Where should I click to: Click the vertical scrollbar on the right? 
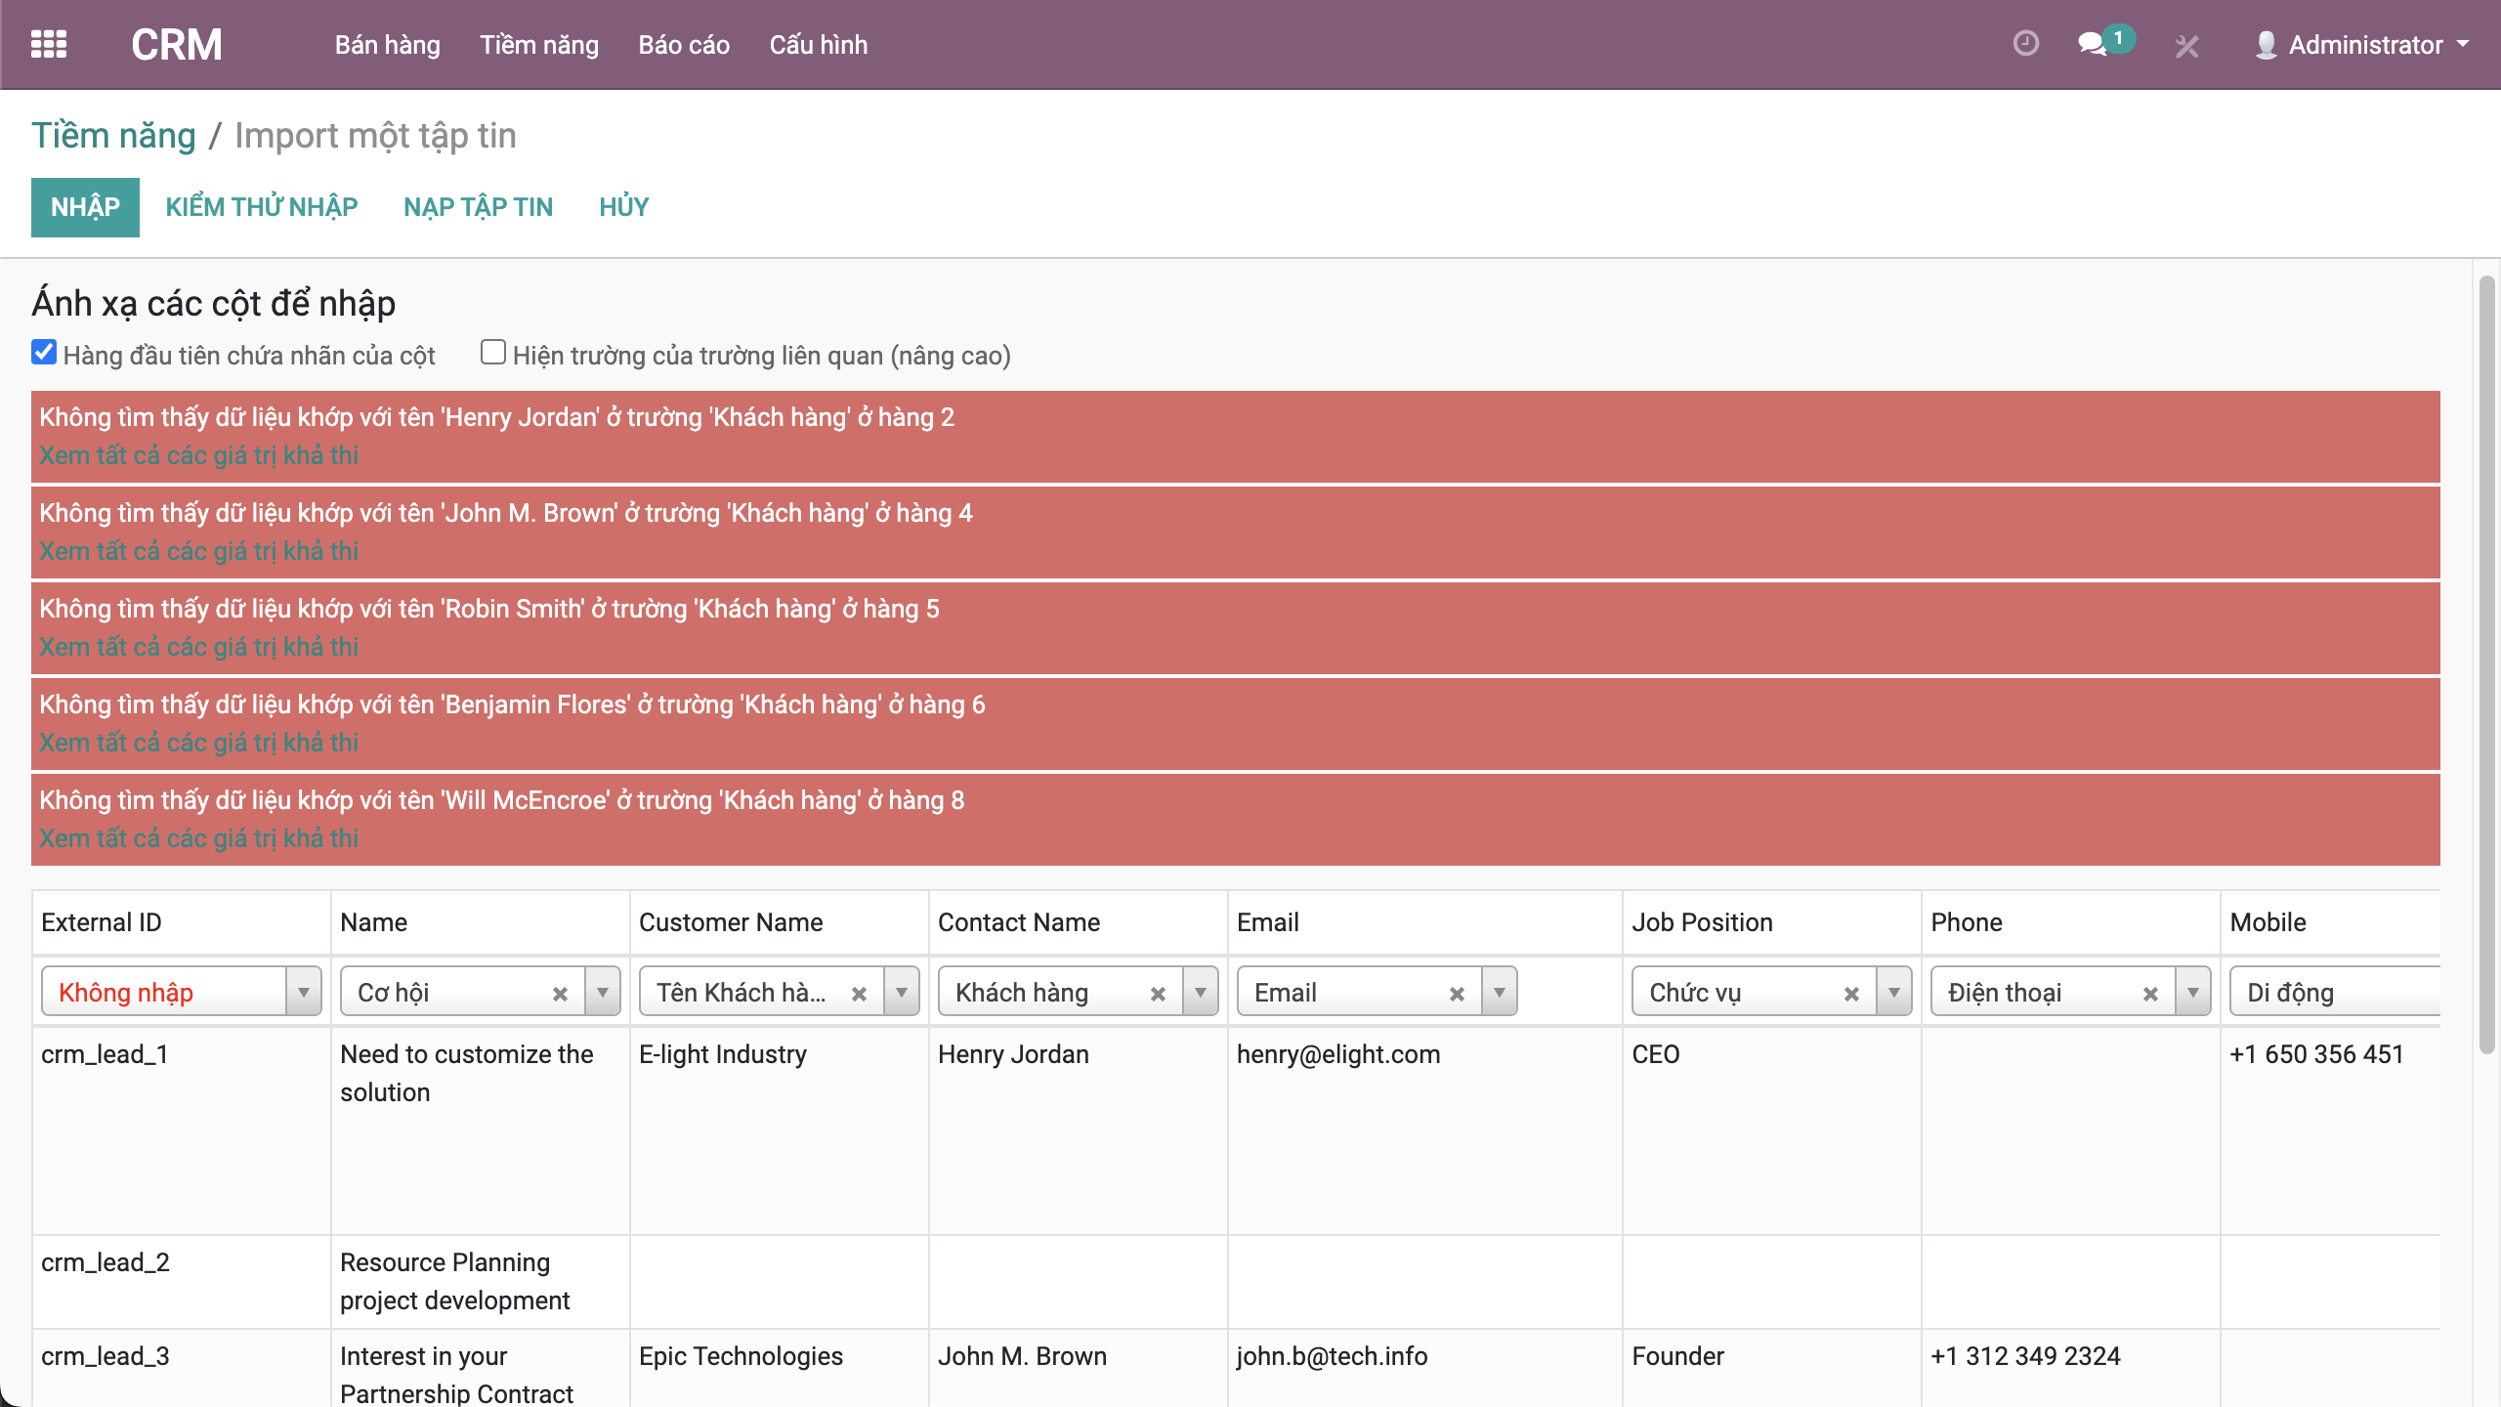coord(2486,664)
